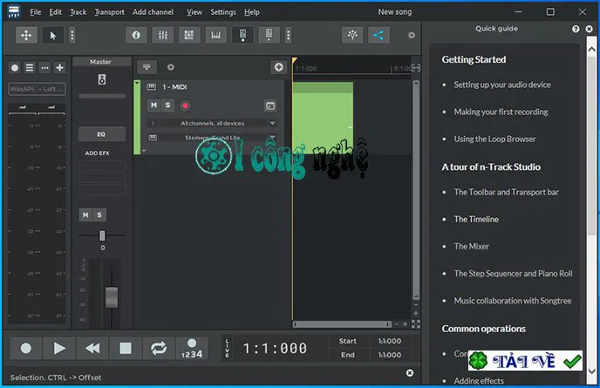This screenshot has width=600, height=388.
Task: Toggle the LIVE input button
Action: pos(228,348)
